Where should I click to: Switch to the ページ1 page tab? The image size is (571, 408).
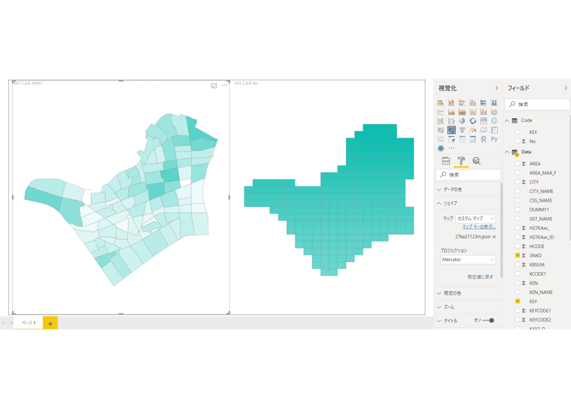click(28, 323)
